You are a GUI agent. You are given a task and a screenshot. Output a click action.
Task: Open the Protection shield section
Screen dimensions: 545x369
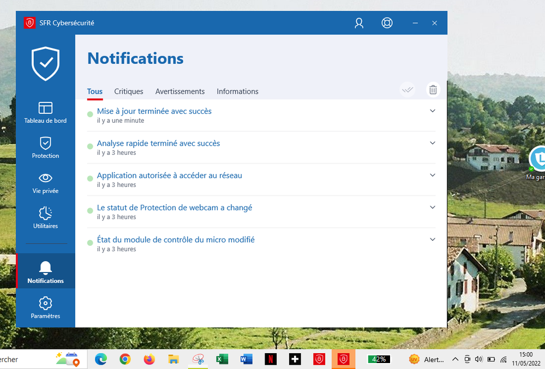45,147
